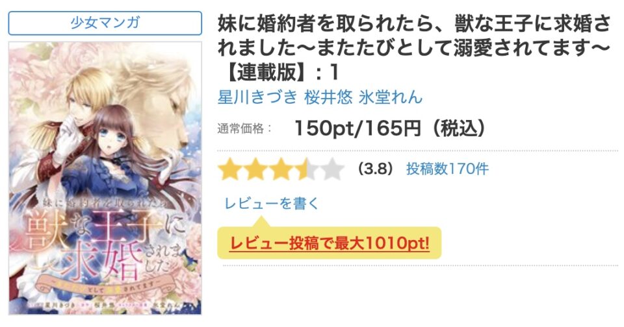Click the (3.8) rating score

pyautogui.click(x=375, y=169)
